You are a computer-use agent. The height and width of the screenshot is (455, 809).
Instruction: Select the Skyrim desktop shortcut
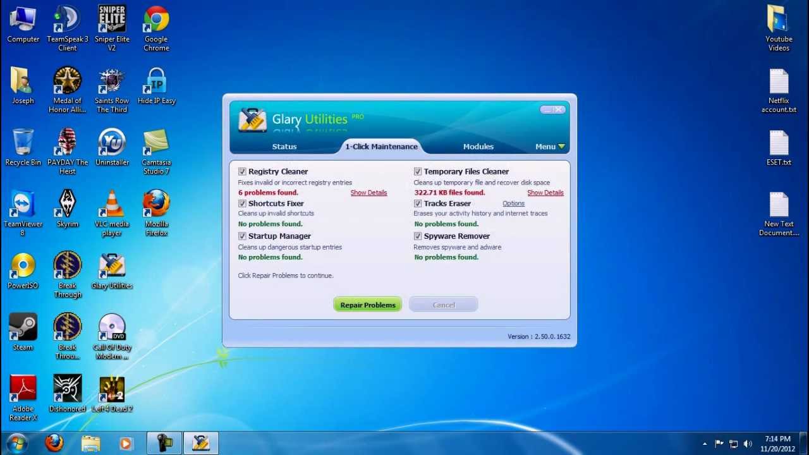click(x=68, y=209)
